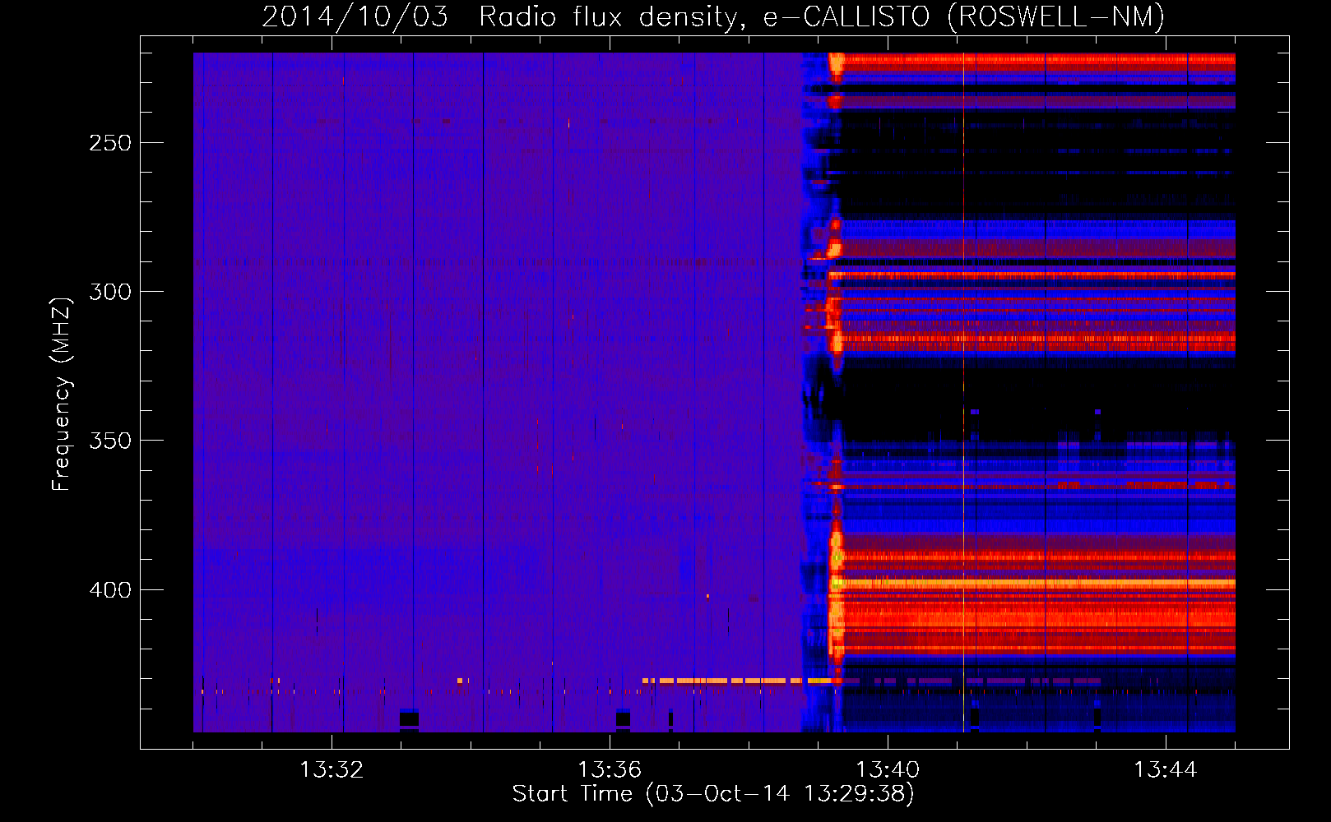Click the 13:32 time tick label
The height and width of the screenshot is (822, 1331).
332,770
